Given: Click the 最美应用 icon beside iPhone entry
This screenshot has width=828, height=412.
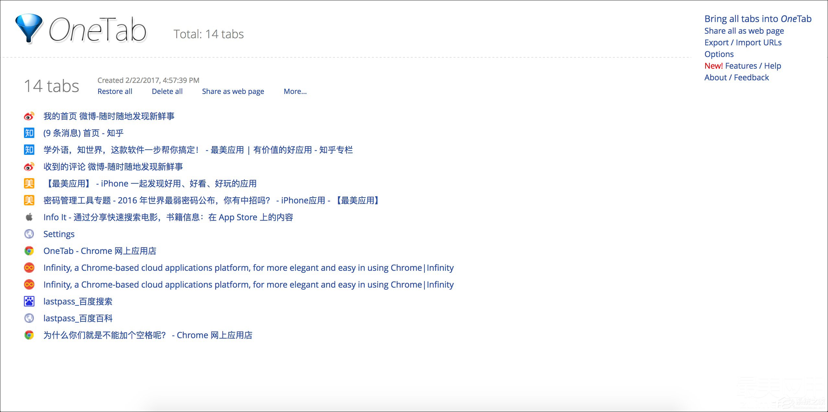Looking at the screenshot, I should click(x=29, y=184).
